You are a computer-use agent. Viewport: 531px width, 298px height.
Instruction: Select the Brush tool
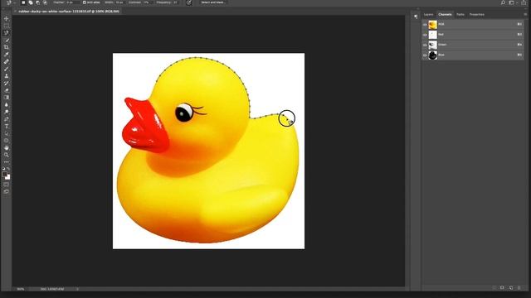tap(7, 69)
